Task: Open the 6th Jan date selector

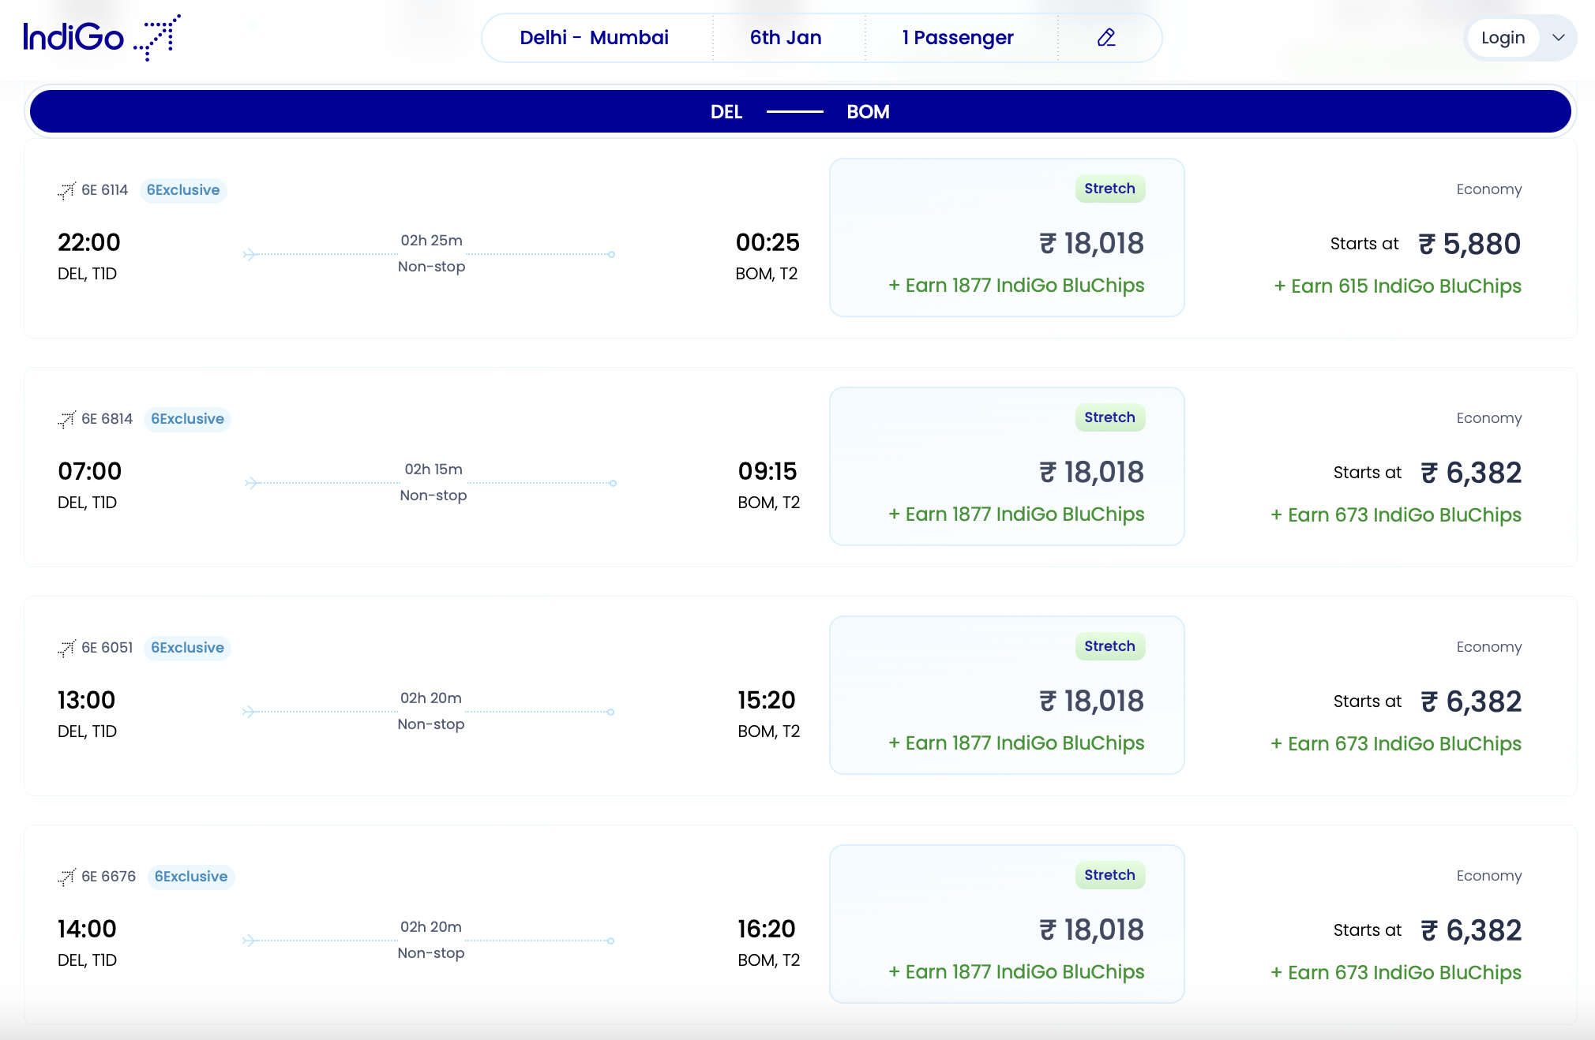Action: (786, 37)
